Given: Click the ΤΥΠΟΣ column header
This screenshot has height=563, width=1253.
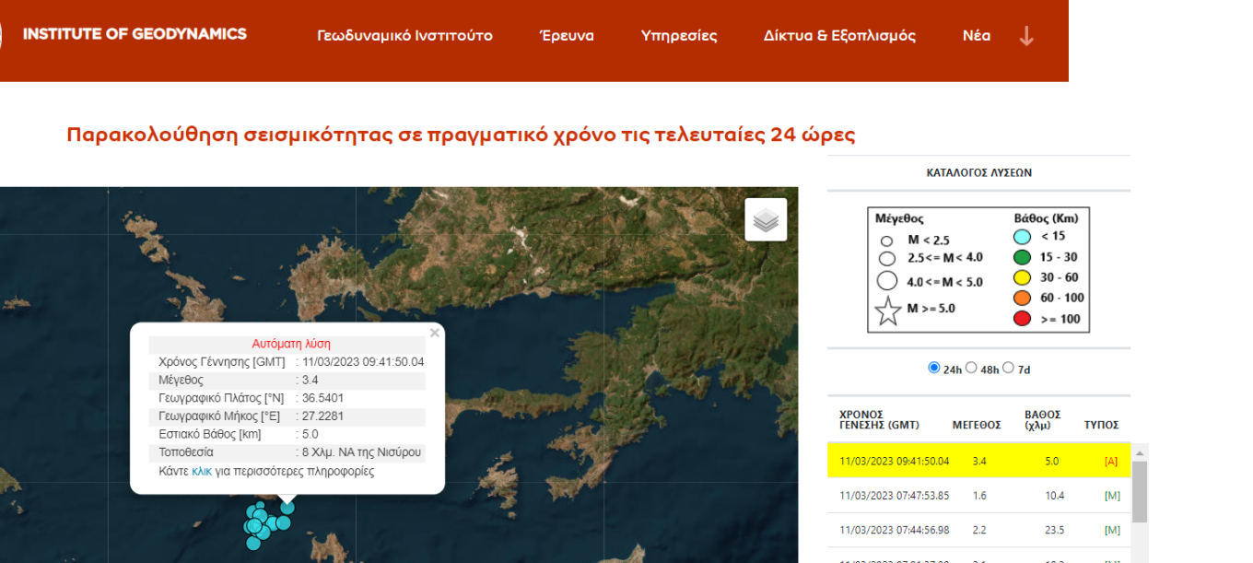Looking at the screenshot, I should pyautogui.click(x=1102, y=425).
